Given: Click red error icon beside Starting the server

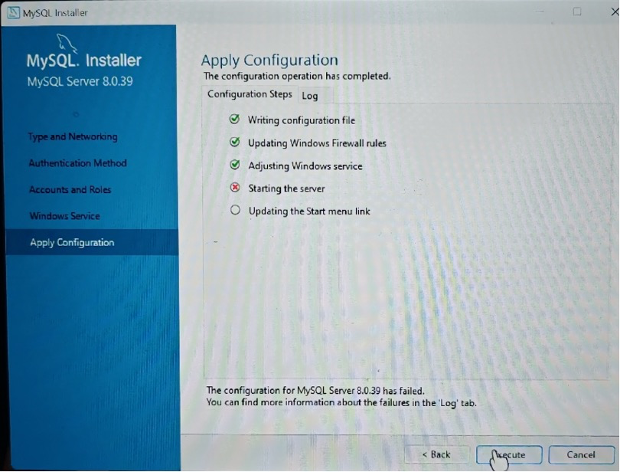Looking at the screenshot, I should coord(235,188).
